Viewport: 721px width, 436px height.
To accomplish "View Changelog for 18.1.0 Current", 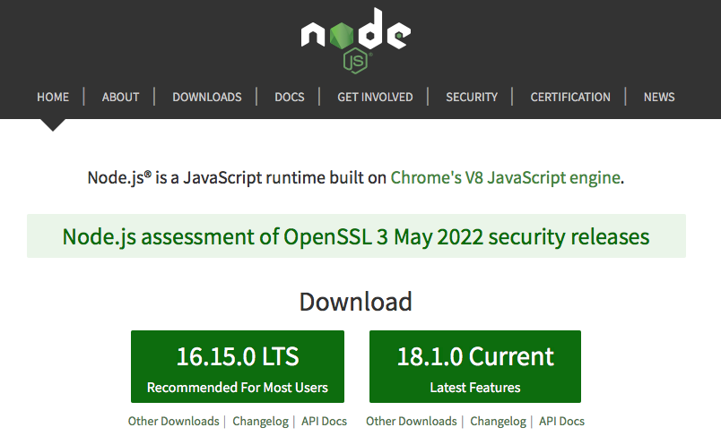I will pyautogui.click(x=498, y=421).
